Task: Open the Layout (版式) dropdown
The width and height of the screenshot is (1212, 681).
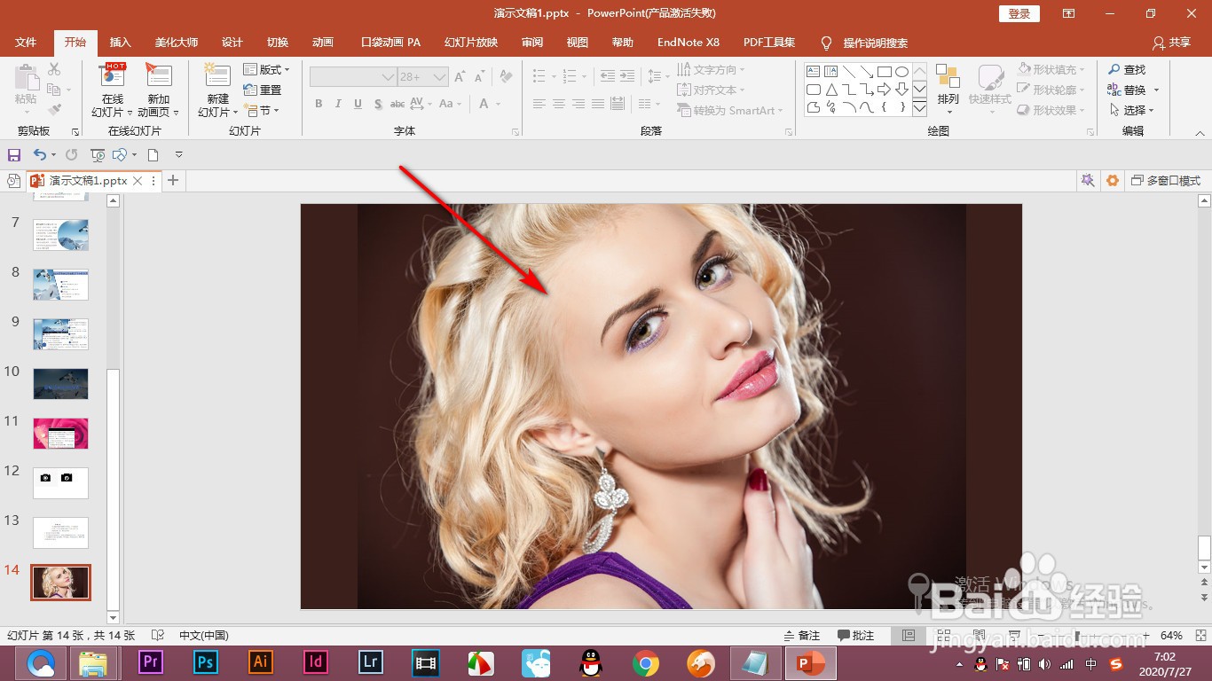Action: point(267,69)
